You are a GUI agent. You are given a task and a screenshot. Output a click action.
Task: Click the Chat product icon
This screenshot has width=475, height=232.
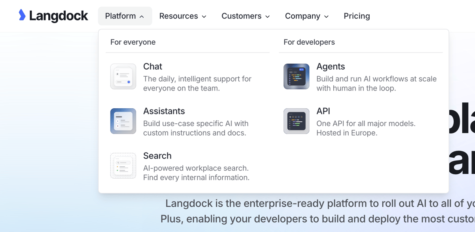click(x=123, y=76)
